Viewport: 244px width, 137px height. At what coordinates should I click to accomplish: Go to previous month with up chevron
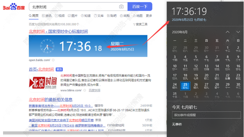coord(228,32)
